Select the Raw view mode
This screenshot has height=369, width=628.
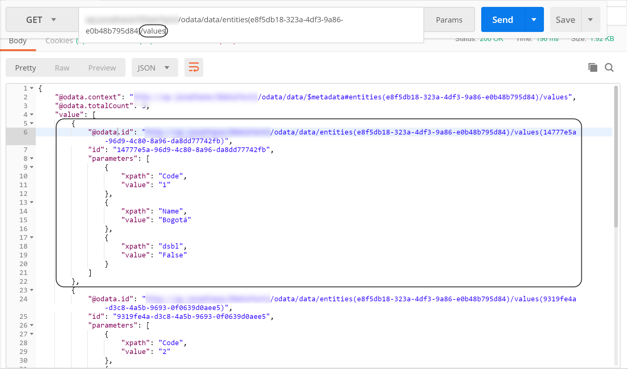[x=62, y=68]
